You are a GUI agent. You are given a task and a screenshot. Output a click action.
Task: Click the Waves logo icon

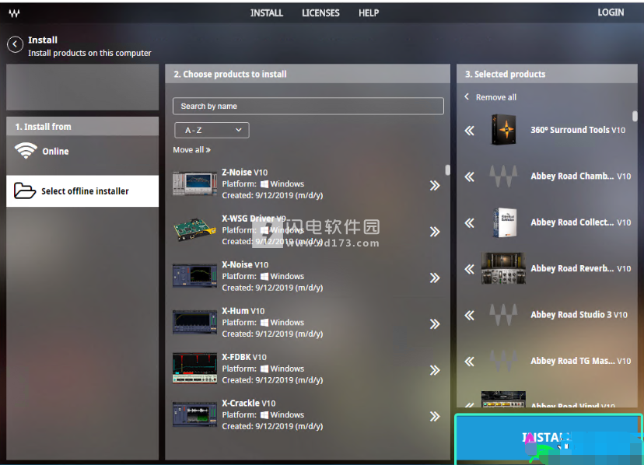point(14,13)
